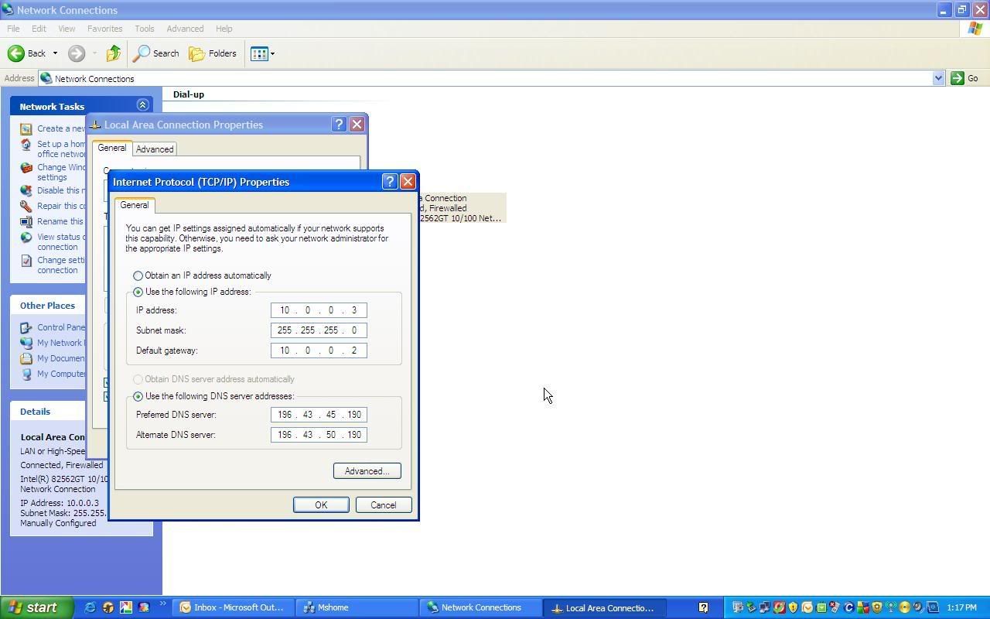Open the Favorites menu
Viewport: 990px width, 619px height.
click(104, 29)
